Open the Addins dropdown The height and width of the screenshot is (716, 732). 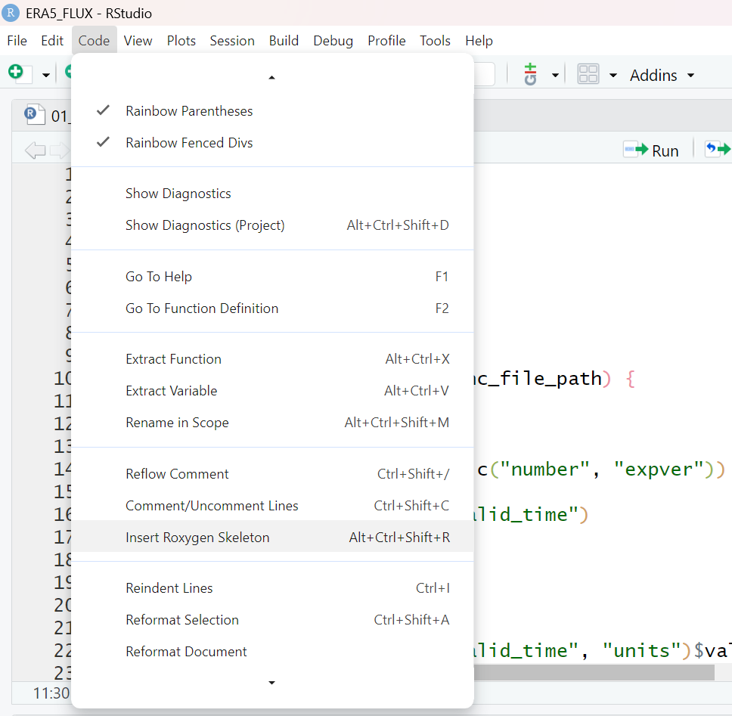[662, 75]
